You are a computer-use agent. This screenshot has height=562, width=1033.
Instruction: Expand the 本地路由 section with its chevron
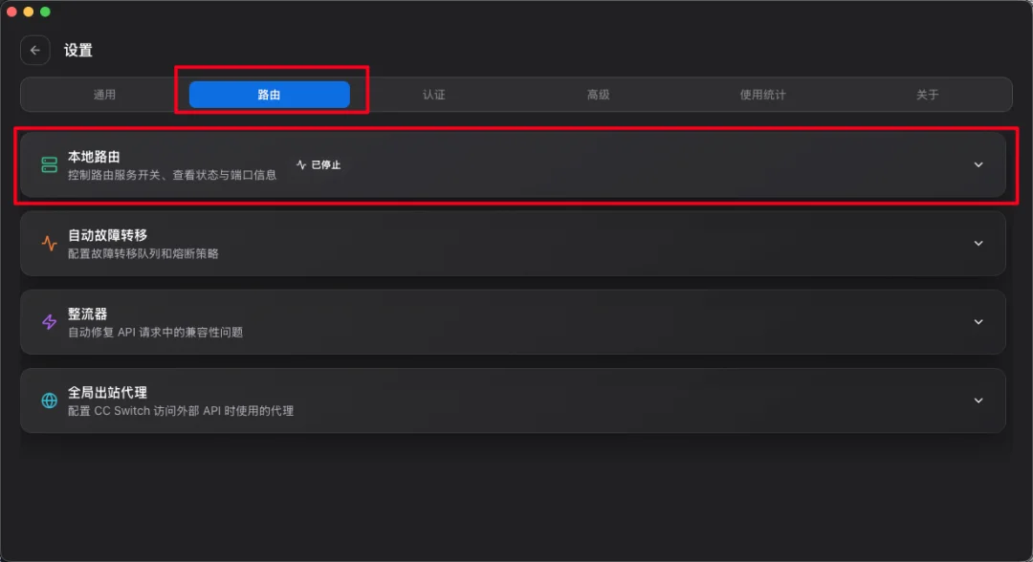[978, 164]
